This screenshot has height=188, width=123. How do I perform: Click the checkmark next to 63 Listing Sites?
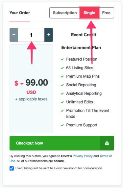62,68
